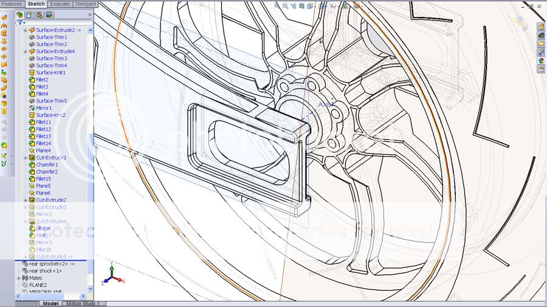Expand the Cut-Extrude1 tree node
The image size is (547, 307).
pyautogui.click(x=26, y=158)
